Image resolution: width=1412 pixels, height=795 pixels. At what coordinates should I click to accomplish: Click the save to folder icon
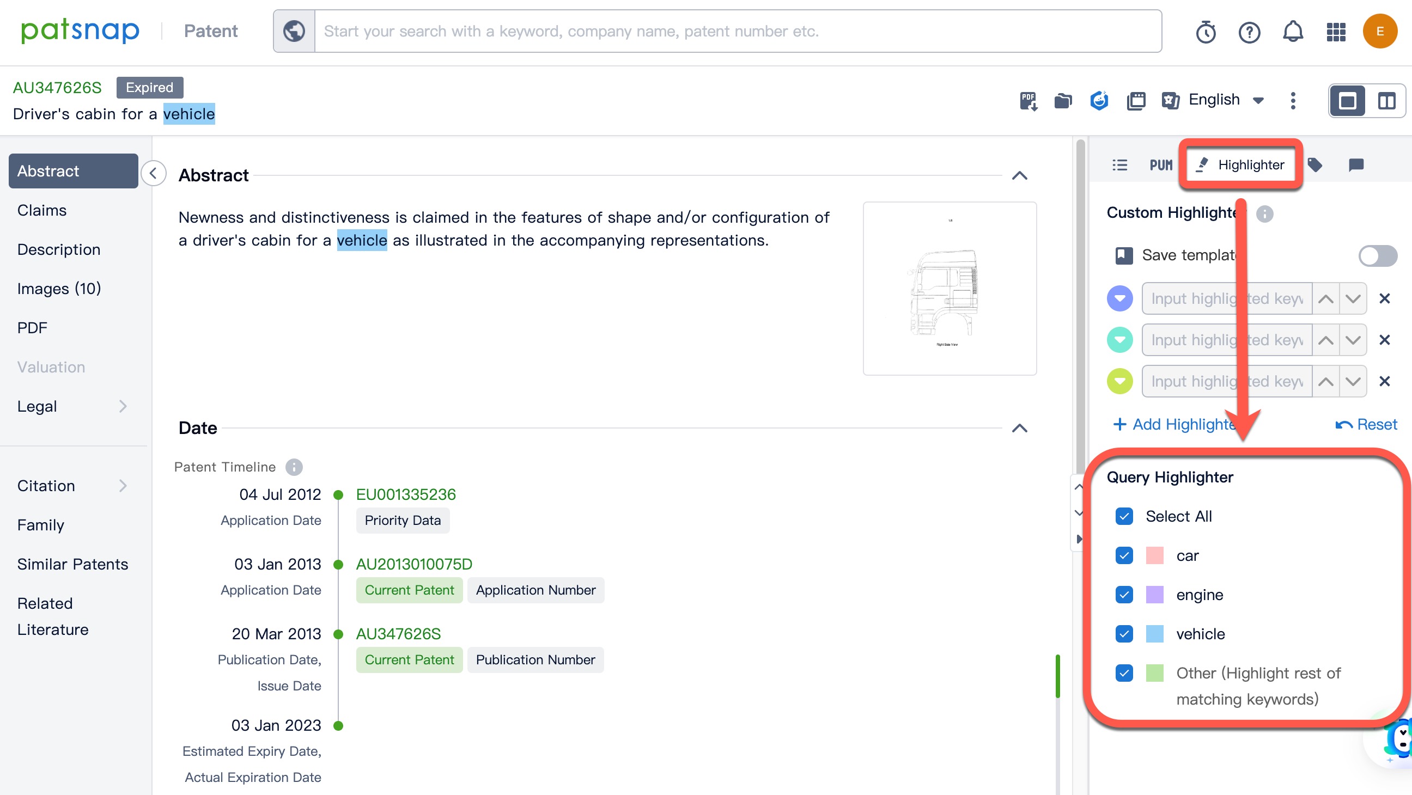point(1063,101)
